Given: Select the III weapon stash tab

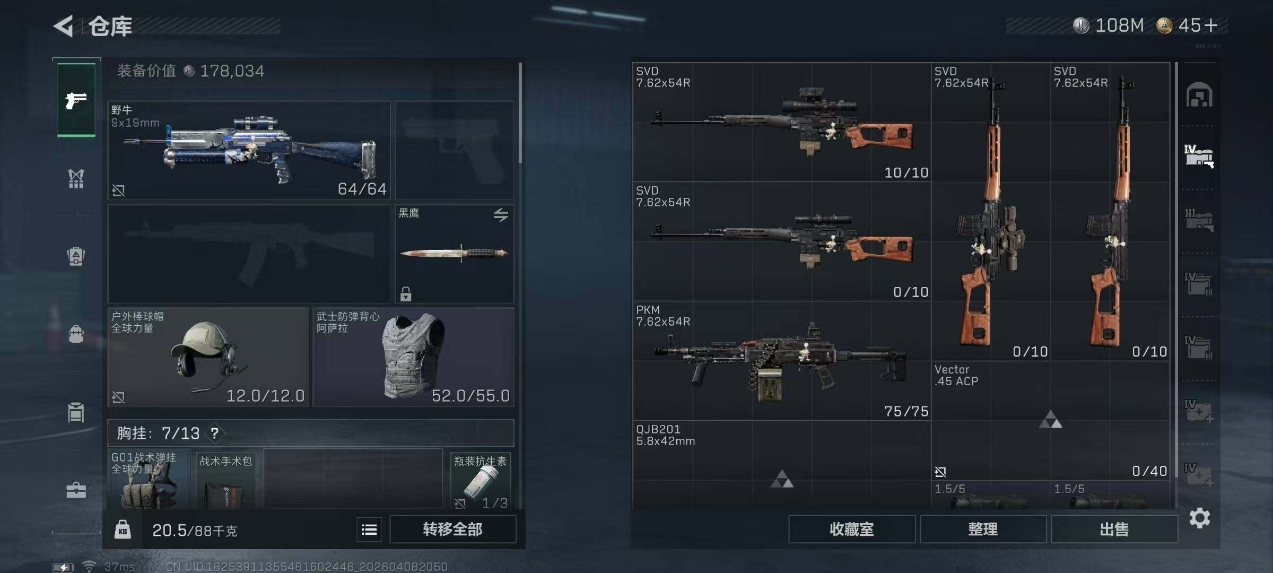Looking at the screenshot, I should [x=1199, y=220].
